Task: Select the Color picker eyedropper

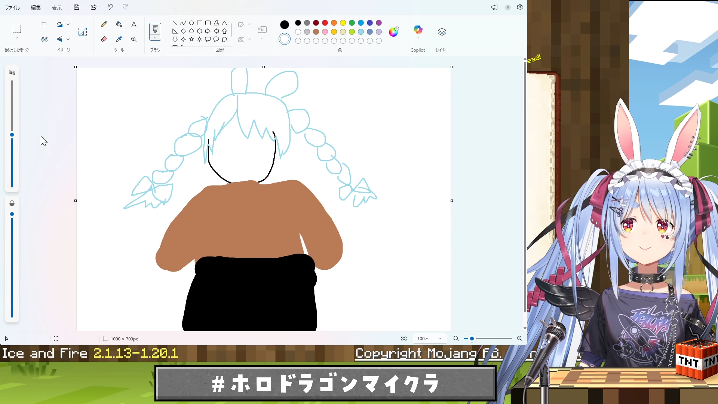Action: coord(119,39)
